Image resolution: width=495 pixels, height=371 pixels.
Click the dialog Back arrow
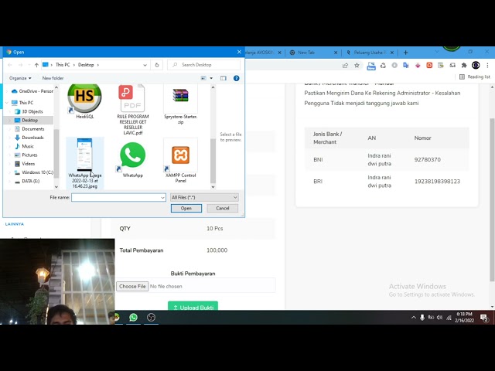[10, 65]
